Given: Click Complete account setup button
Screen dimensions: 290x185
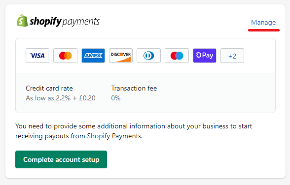Looking at the screenshot, I should 61,159.
